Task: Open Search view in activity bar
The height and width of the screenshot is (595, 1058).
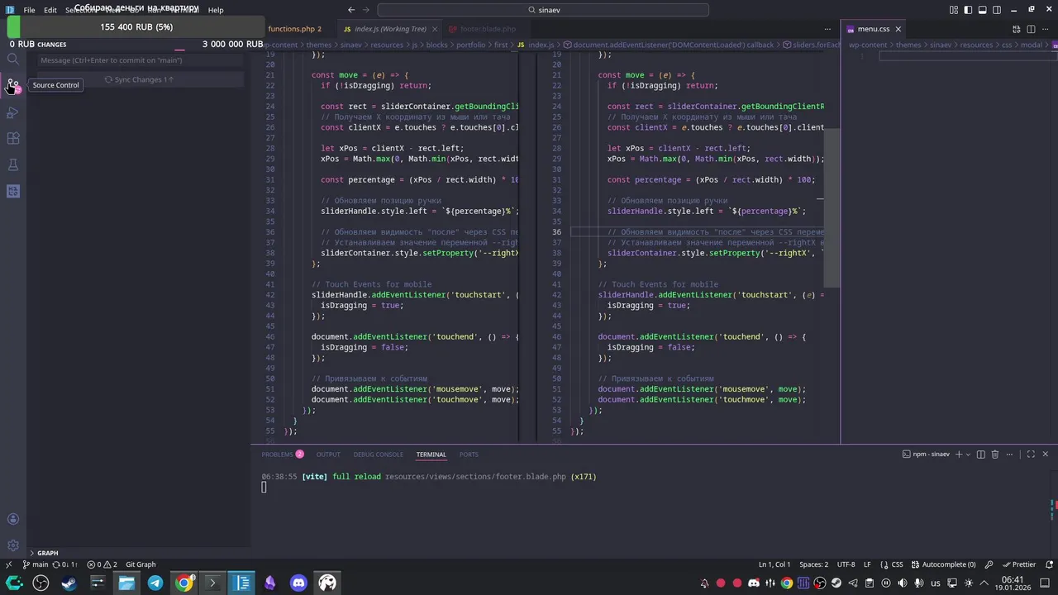Action: click(x=12, y=59)
